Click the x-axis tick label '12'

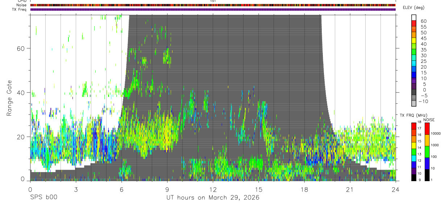point(213,189)
